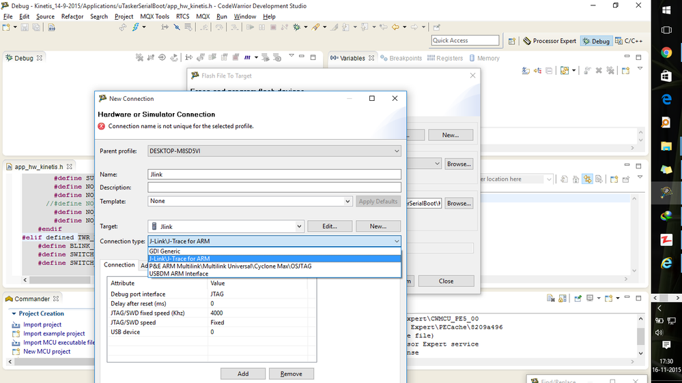
Task: Click New MCU project link
Action: [x=46, y=352]
